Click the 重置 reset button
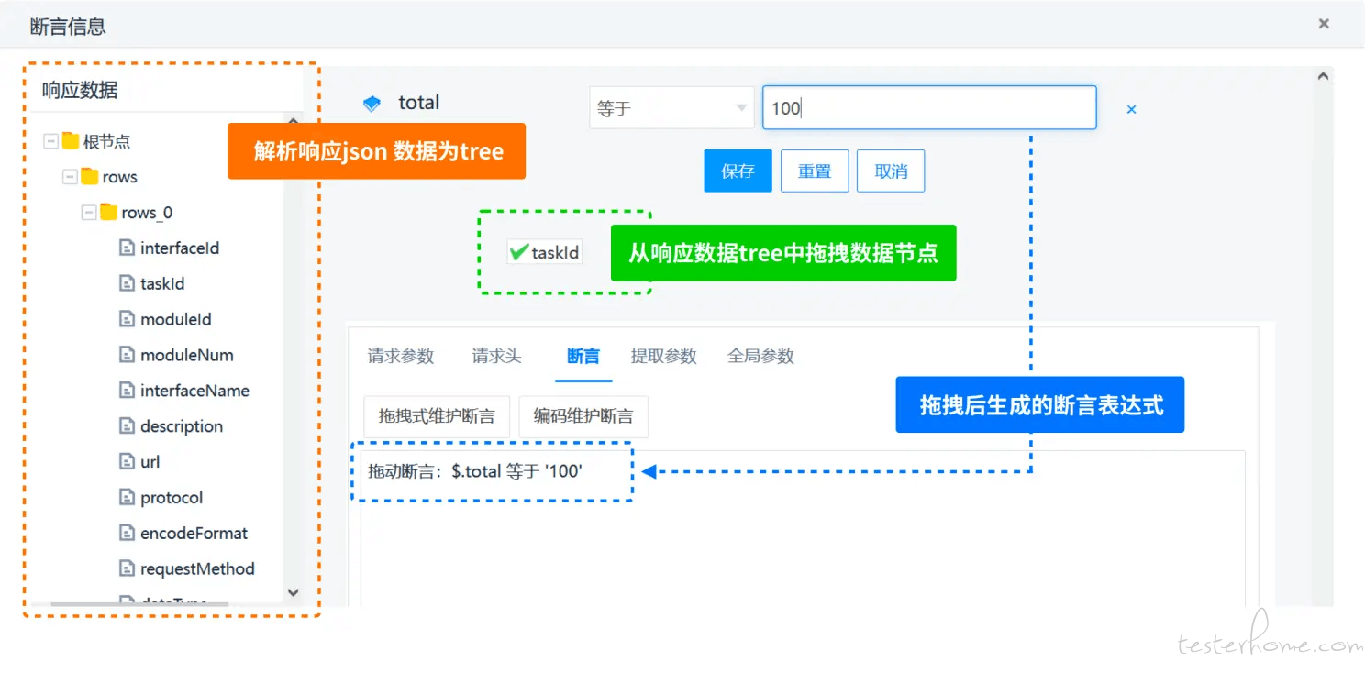This screenshot has width=1365, height=673. point(815,171)
